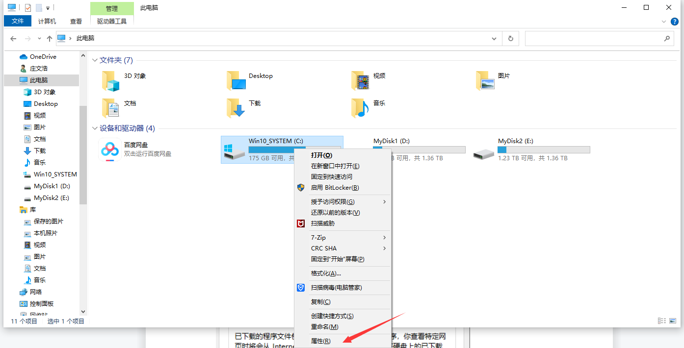Click the New folder icon in title bar
The image size is (684, 348).
coord(39,8)
